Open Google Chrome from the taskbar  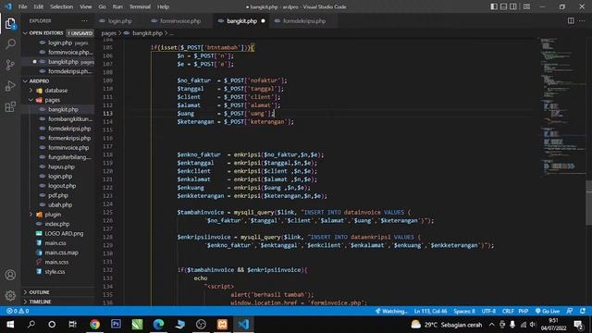pos(94,325)
